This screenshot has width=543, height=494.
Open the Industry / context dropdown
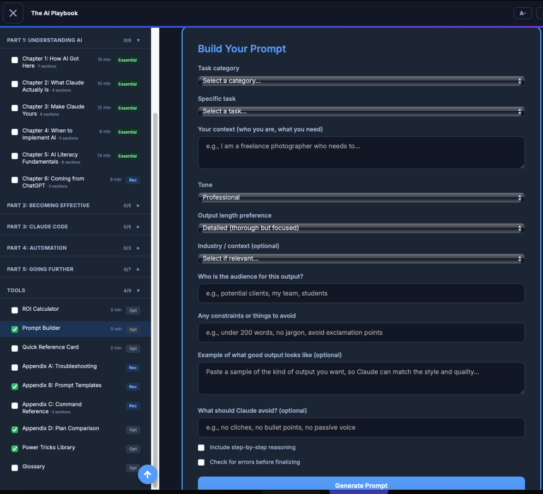[360, 258]
